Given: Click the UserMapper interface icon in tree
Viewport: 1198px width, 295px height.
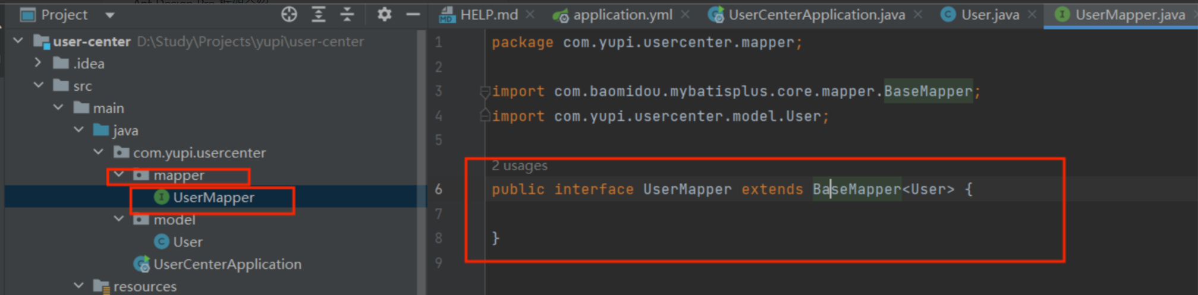Looking at the screenshot, I should [162, 197].
